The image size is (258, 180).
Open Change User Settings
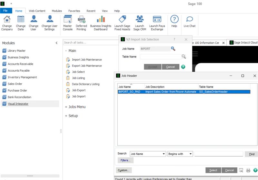coord(50,23)
